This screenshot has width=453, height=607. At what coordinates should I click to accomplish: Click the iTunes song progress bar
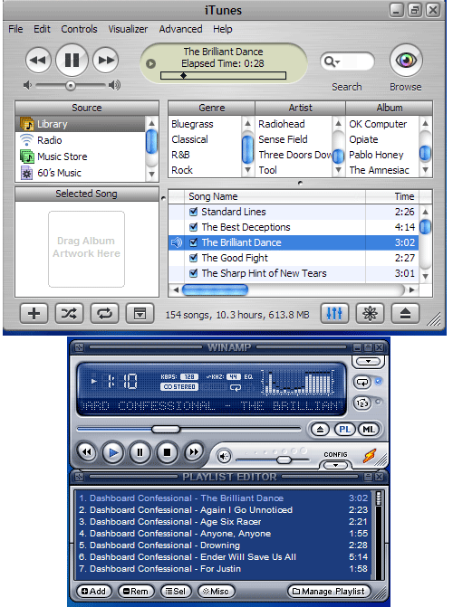pyautogui.click(x=224, y=75)
